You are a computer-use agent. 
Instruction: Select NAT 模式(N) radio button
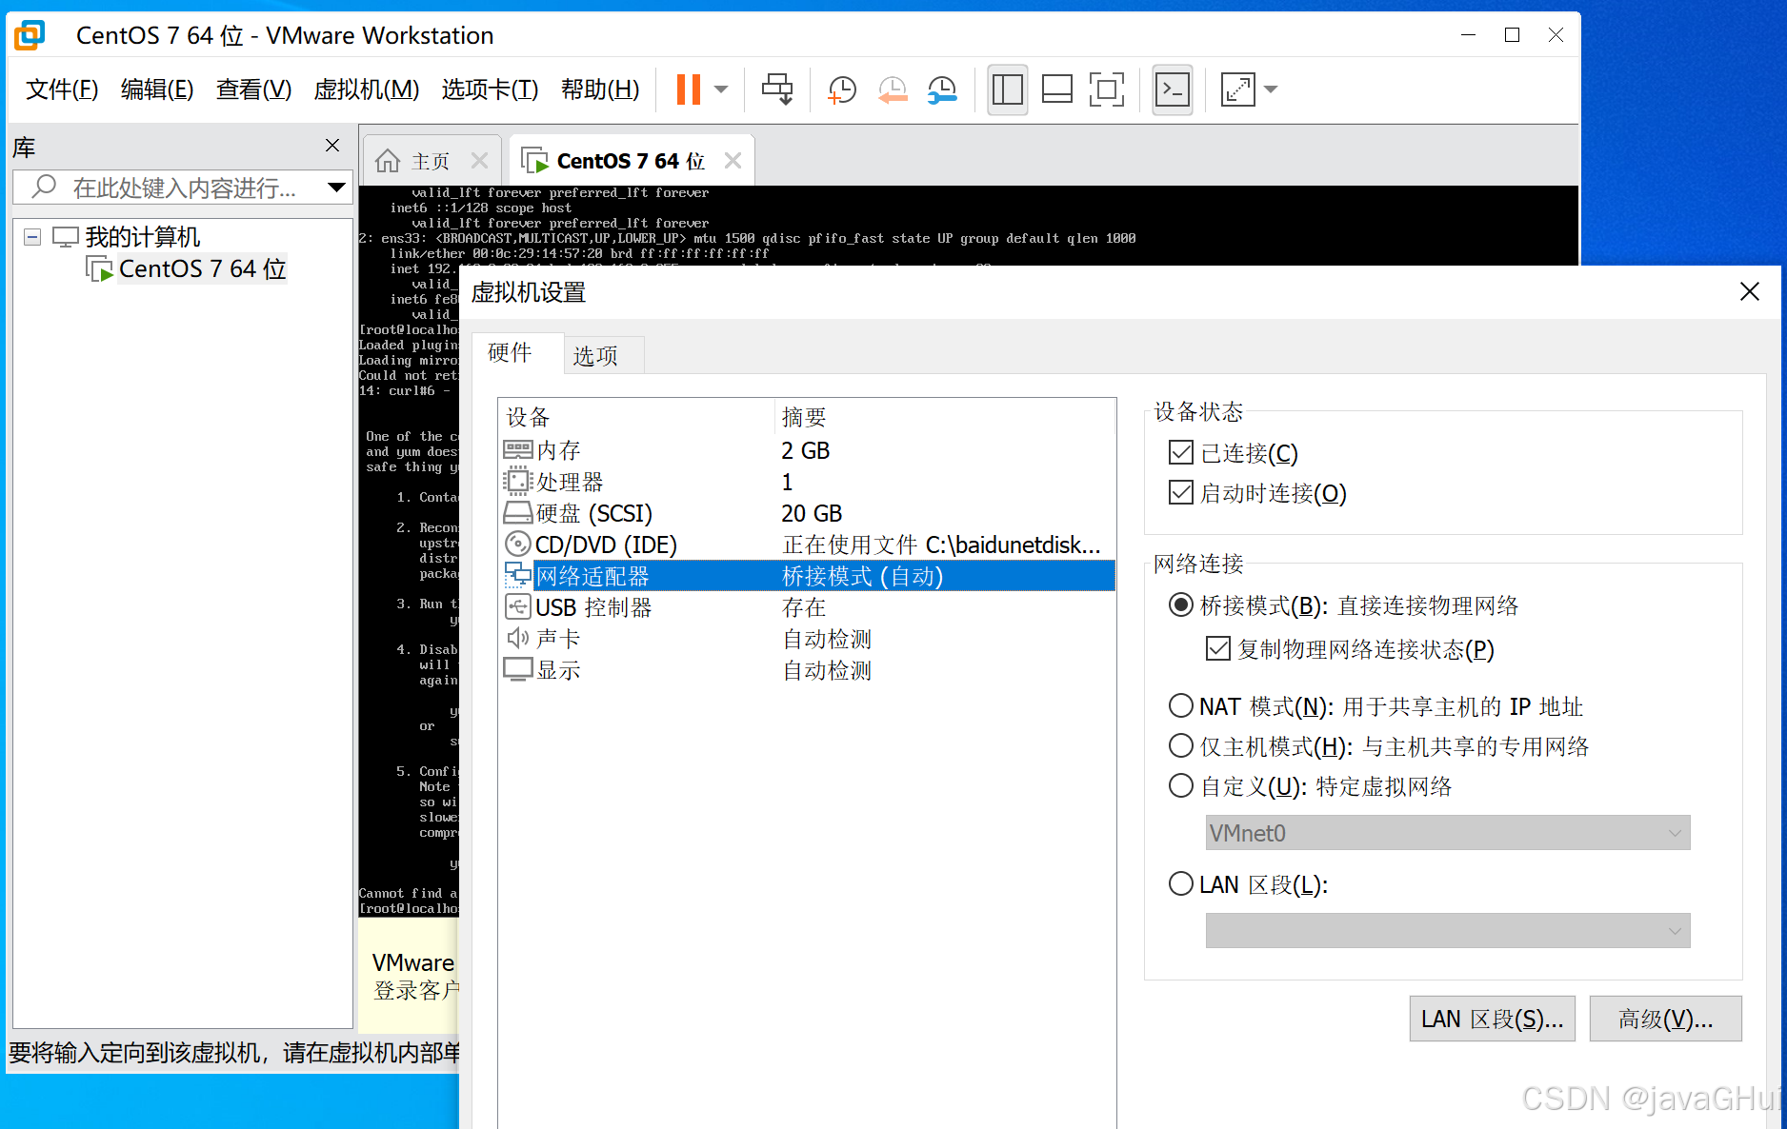coord(1181,705)
